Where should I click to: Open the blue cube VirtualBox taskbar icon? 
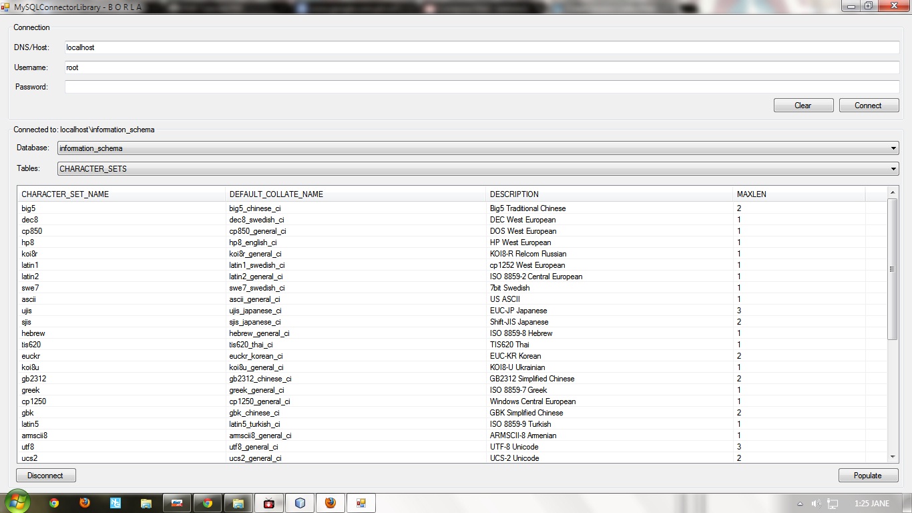point(300,503)
